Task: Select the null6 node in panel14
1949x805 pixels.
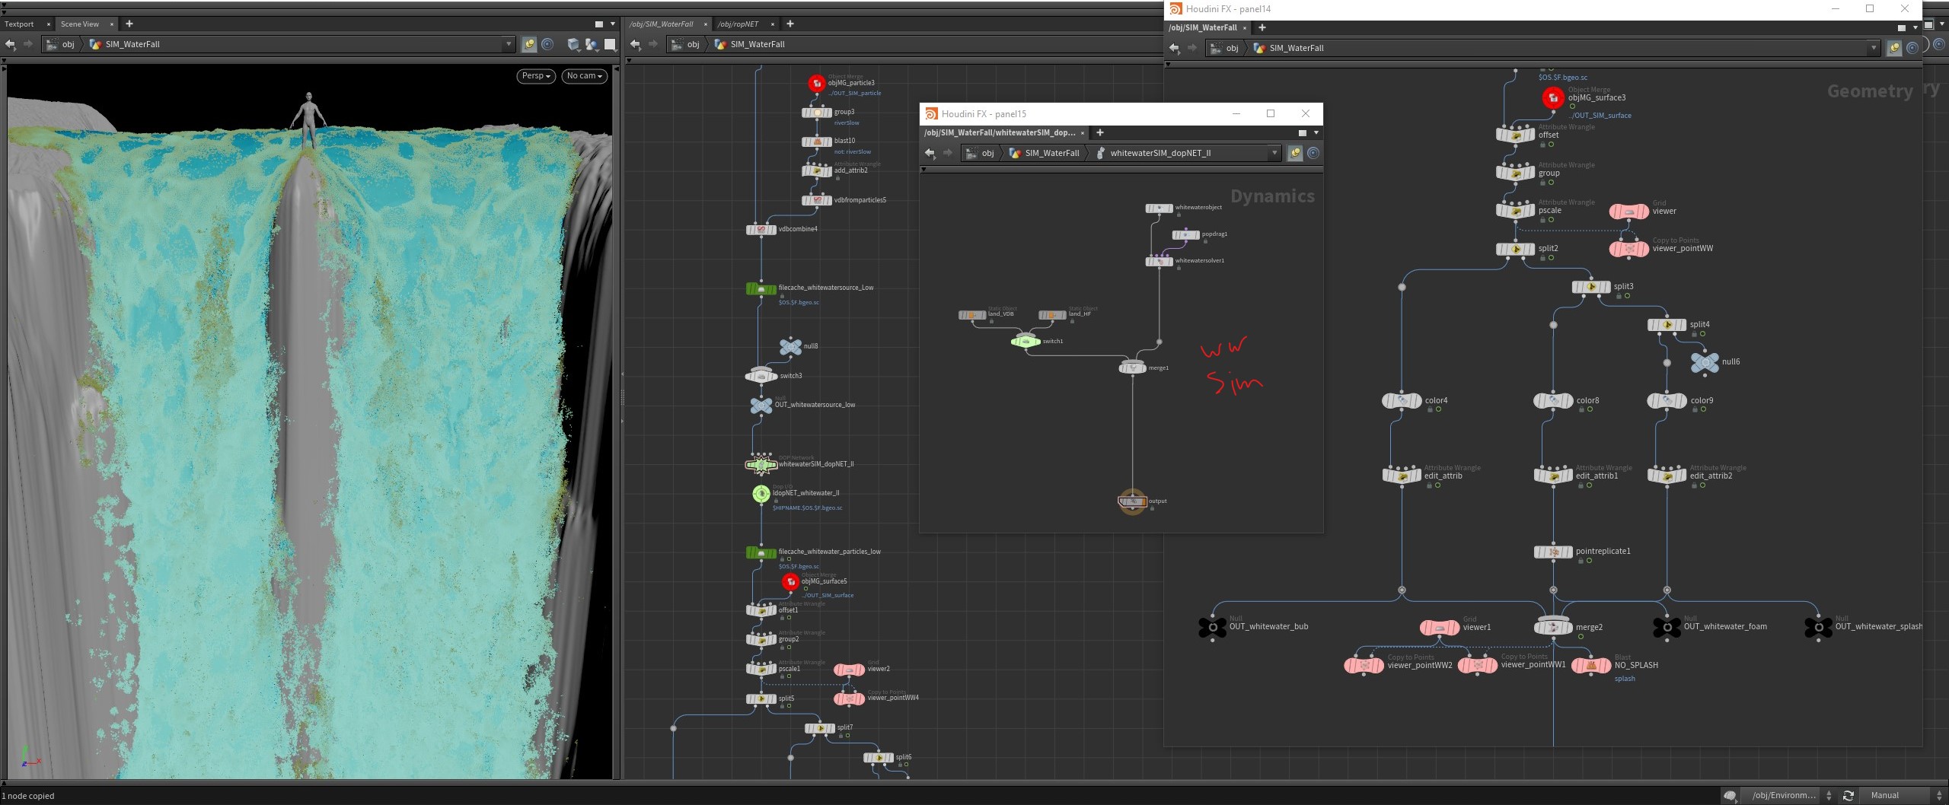Action: point(1705,362)
